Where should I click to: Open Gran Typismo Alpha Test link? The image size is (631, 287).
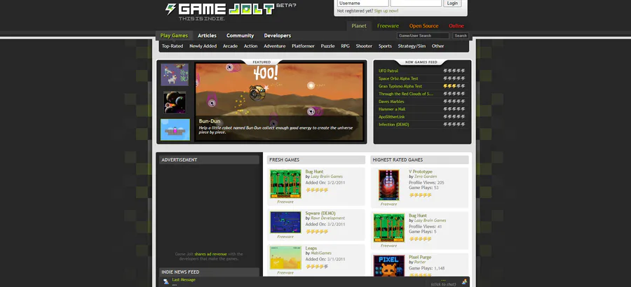pos(400,86)
